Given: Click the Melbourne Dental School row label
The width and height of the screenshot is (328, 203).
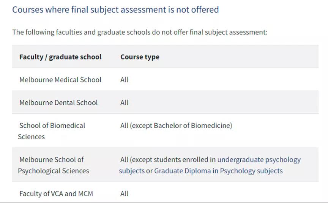Looking at the screenshot, I should point(58,103).
